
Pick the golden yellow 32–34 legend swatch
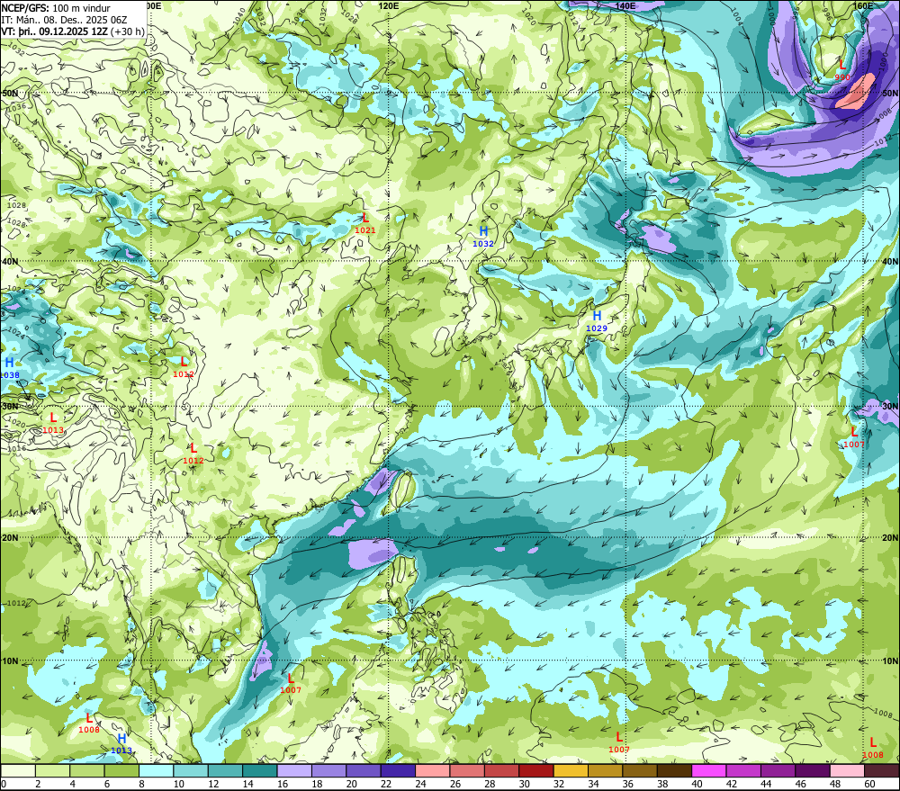(x=571, y=770)
